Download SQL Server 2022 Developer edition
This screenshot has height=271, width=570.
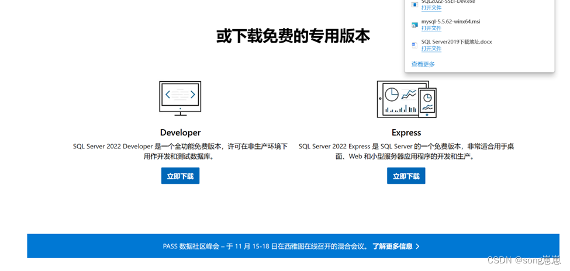[x=180, y=176]
